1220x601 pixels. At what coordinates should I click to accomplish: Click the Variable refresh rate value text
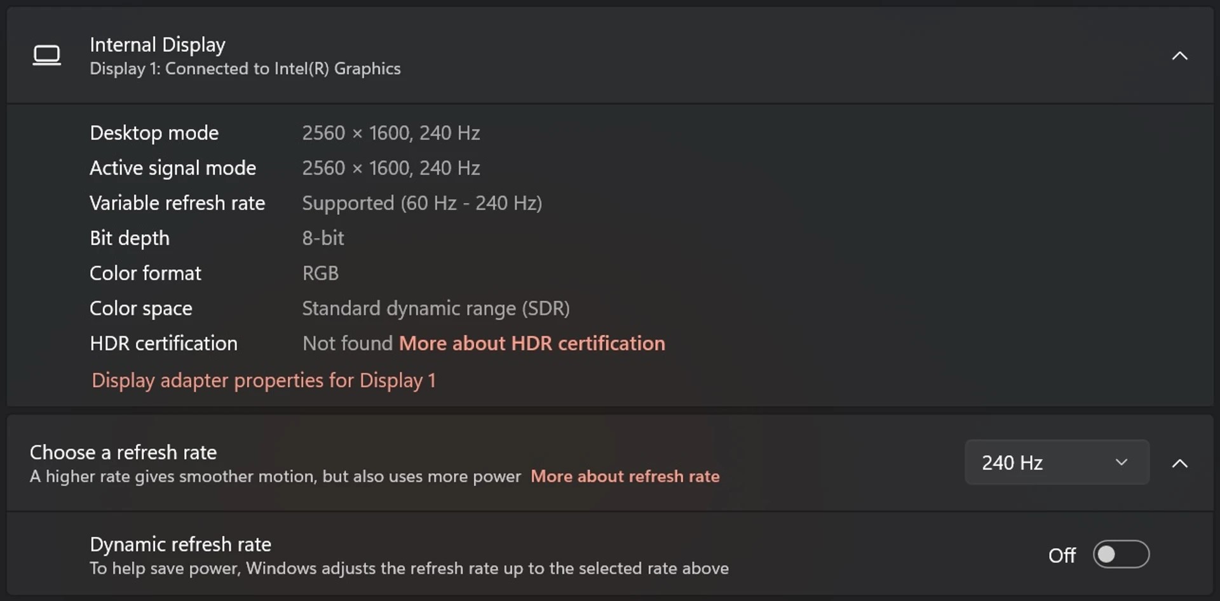tap(421, 203)
